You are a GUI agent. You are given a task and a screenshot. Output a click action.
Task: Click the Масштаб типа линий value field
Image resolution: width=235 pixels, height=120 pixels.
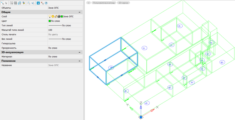[65, 30]
